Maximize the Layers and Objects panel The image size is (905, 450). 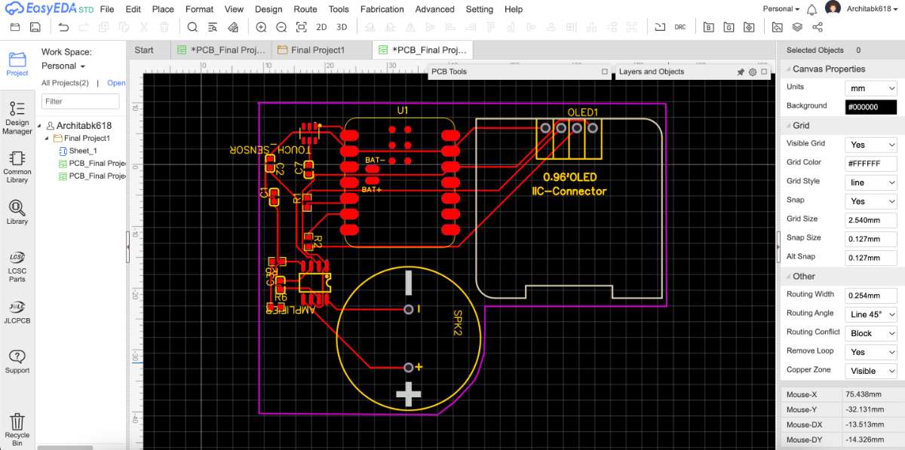764,72
